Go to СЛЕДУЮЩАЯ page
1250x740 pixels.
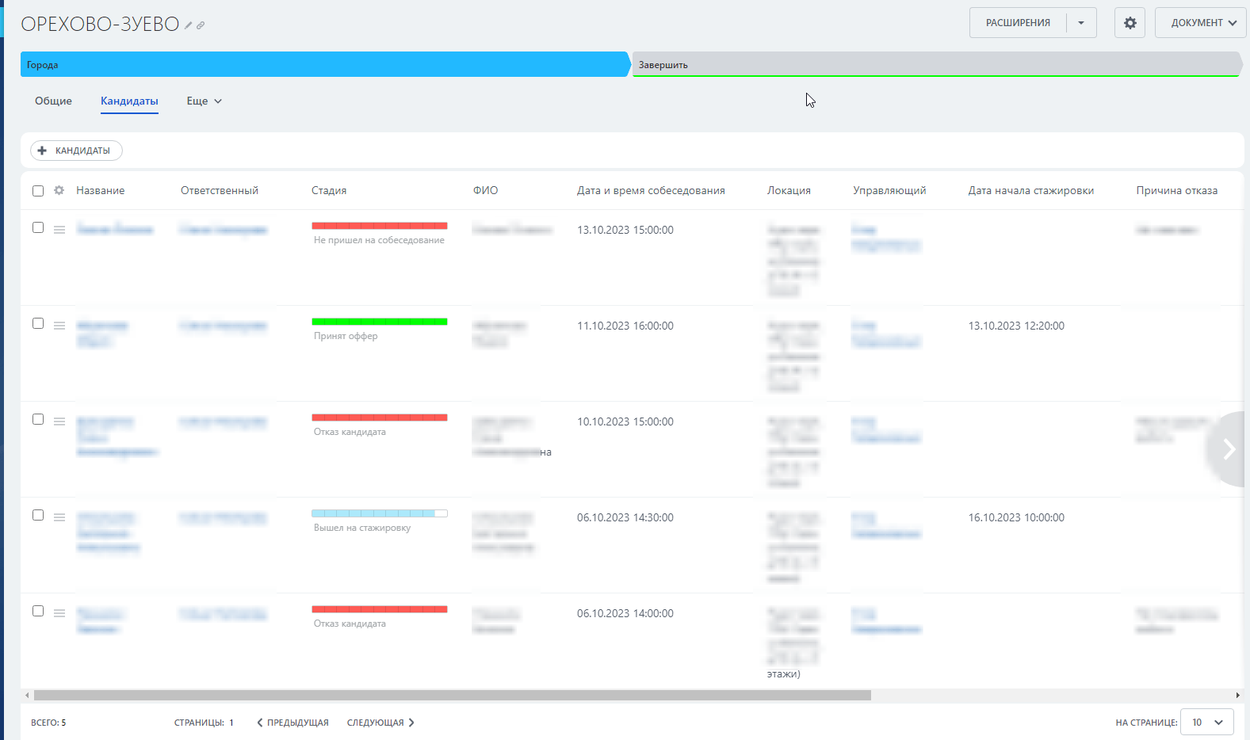click(x=380, y=723)
